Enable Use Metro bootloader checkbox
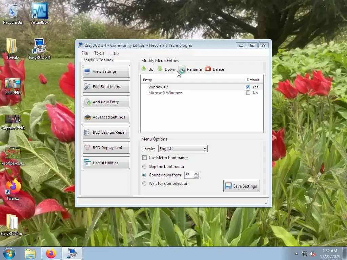The image size is (347, 260). coord(144,158)
